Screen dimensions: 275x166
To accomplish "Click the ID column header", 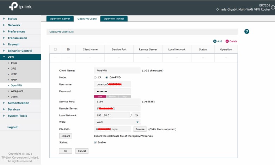I will [68, 49].
